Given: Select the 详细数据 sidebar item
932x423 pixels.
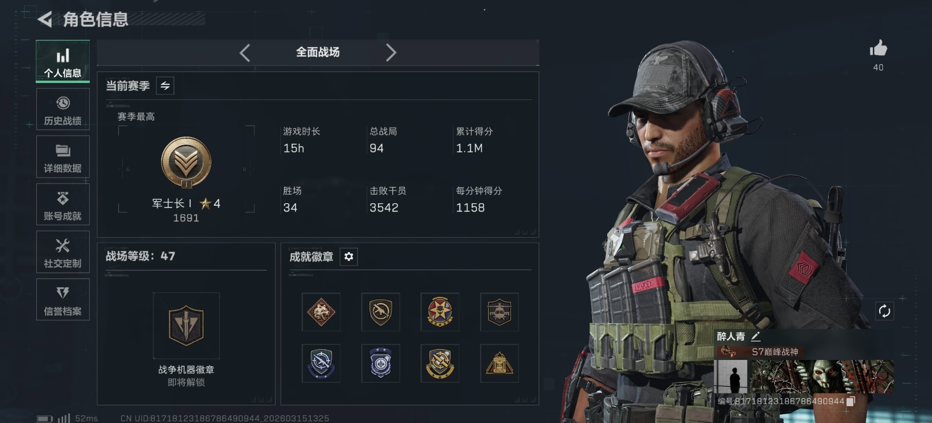Looking at the screenshot, I should (x=63, y=157).
